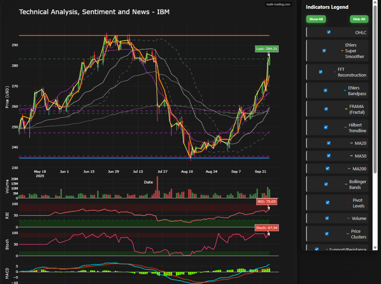381x284 pixels.
Task: Toggle the MA50 checkbox
Action: [329, 156]
